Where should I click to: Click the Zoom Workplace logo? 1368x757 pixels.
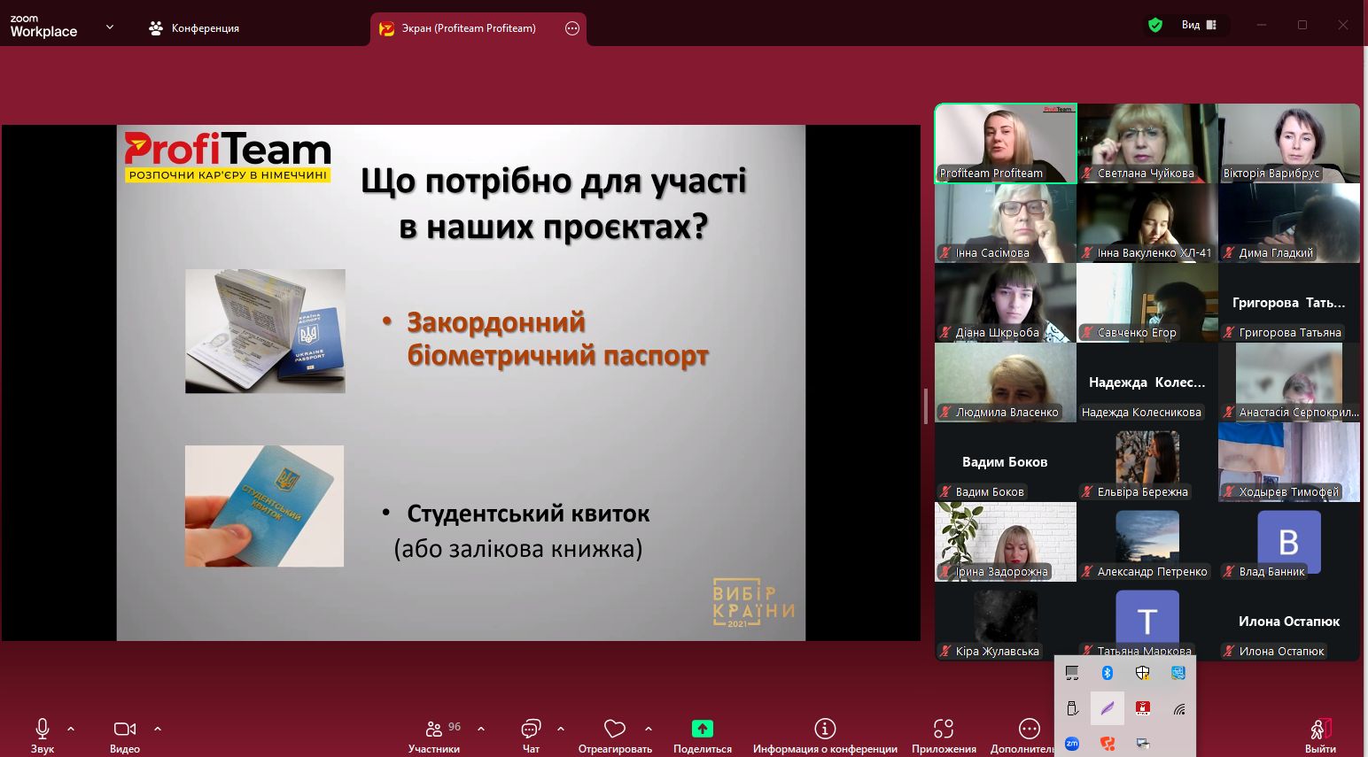pos(43,27)
